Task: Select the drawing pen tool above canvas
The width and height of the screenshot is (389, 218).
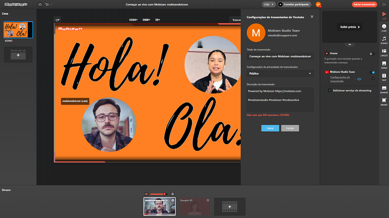Action: coord(57,20)
